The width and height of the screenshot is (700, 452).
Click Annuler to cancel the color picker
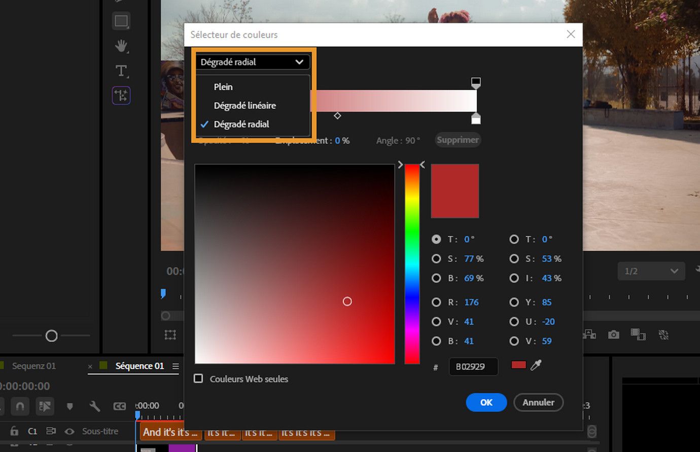pyautogui.click(x=538, y=402)
